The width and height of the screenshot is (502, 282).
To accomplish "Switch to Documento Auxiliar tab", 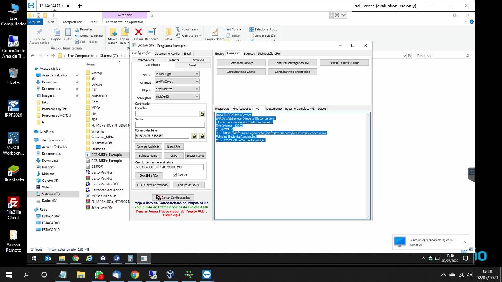I will [168, 54].
